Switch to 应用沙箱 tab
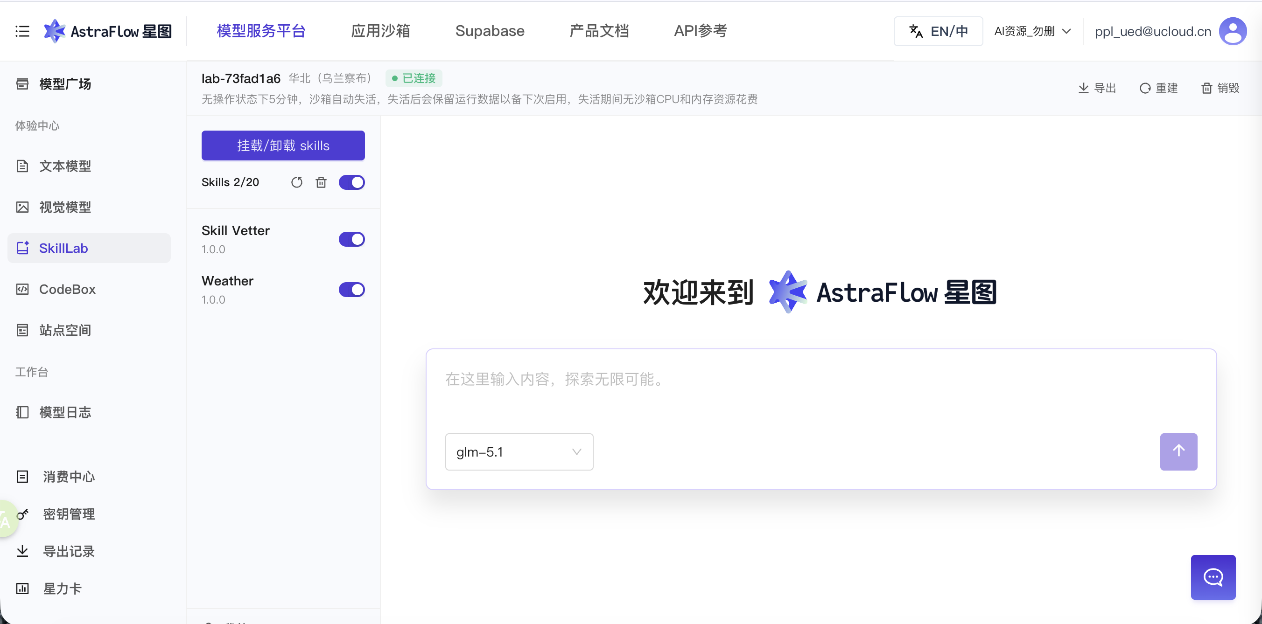The width and height of the screenshot is (1262, 624). (381, 31)
